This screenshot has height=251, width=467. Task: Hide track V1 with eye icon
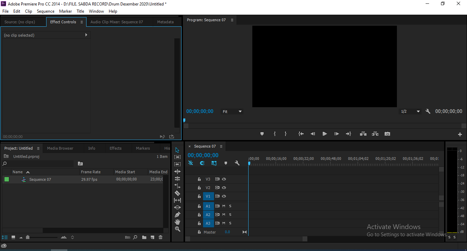[x=224, y=196]
